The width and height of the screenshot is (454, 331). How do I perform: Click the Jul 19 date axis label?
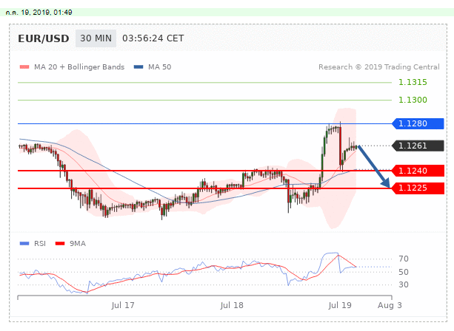pos(340,305)
